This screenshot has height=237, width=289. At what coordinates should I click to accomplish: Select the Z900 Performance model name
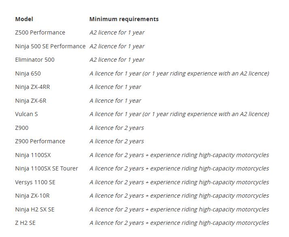click(x=40, y=141)
